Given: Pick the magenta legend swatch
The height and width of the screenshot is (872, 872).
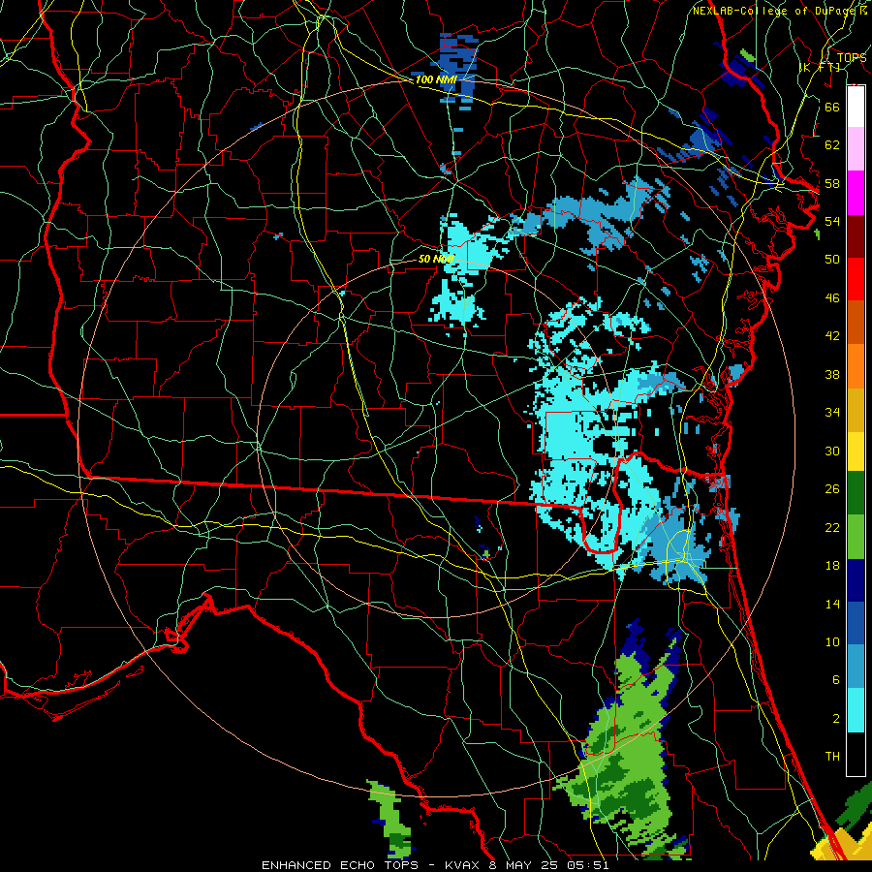Looking at the screenshot, I should (x=856, y=193).
